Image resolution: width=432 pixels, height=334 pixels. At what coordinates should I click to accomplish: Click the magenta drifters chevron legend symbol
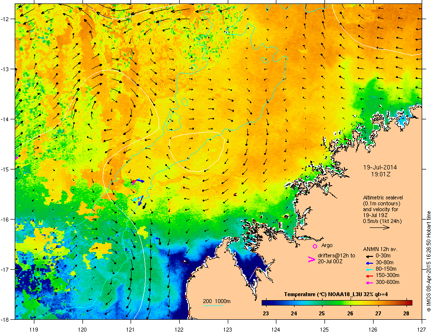point(311,260)
